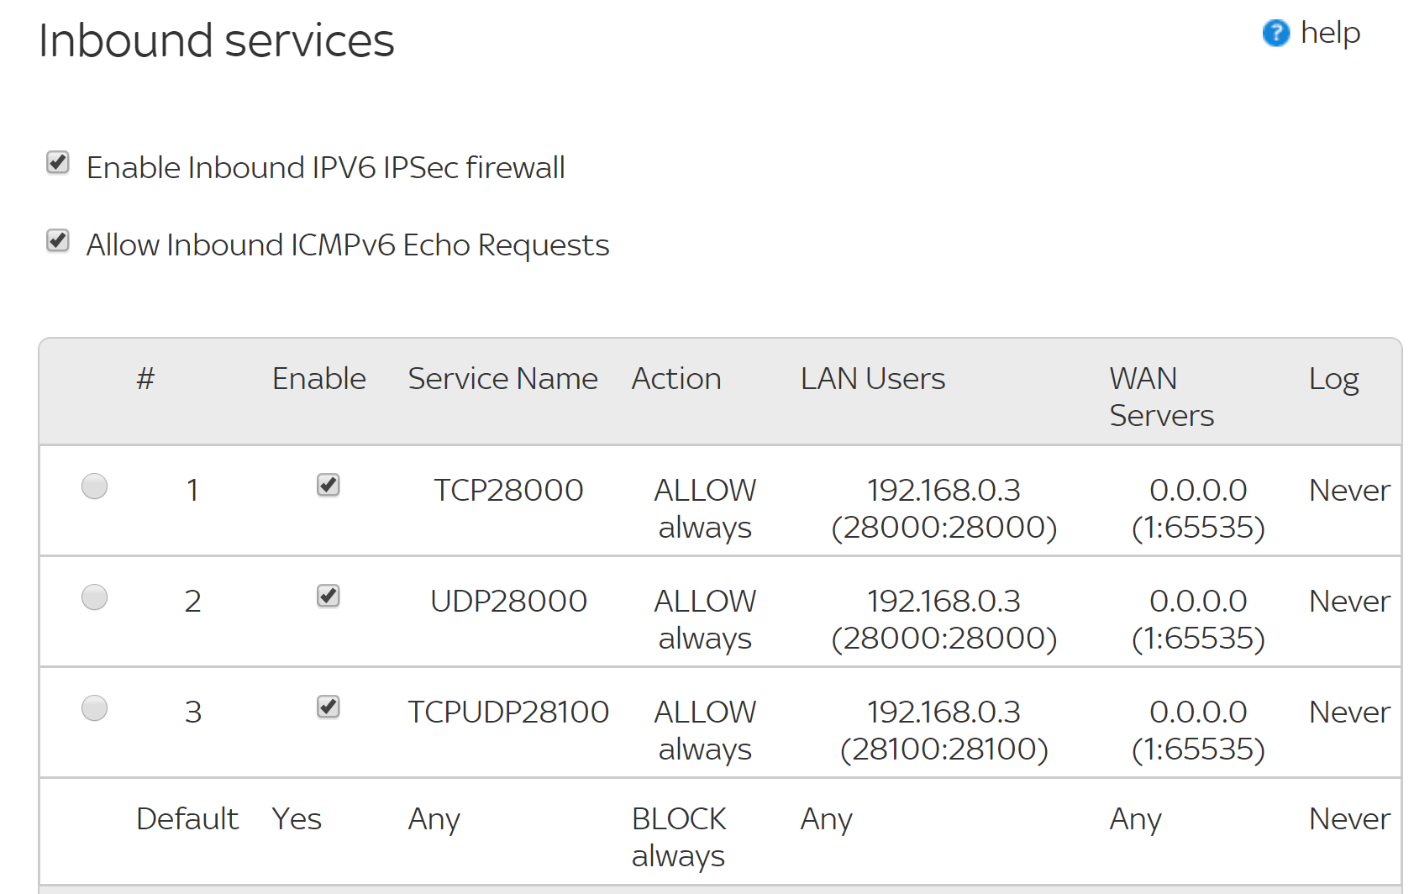Click the TCPUDP28100 service name
The width and height of the screenshot is (1414, 894).
[508, 713]
